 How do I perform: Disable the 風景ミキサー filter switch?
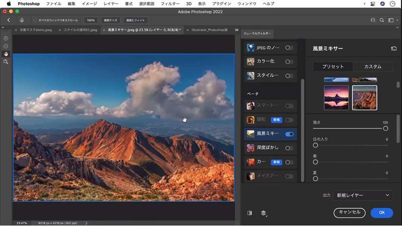click(289, 134)
